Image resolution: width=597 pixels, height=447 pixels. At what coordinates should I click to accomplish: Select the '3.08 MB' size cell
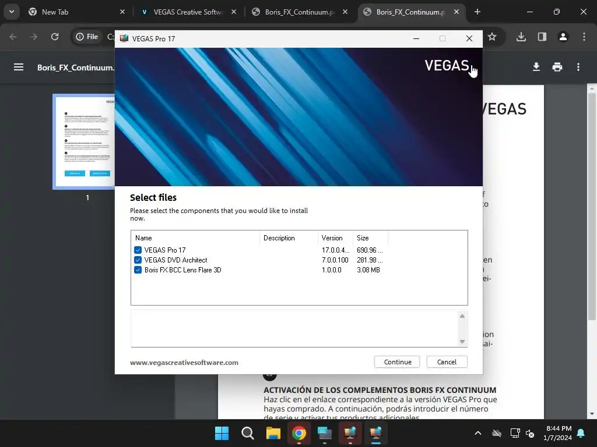pos(368,270)
